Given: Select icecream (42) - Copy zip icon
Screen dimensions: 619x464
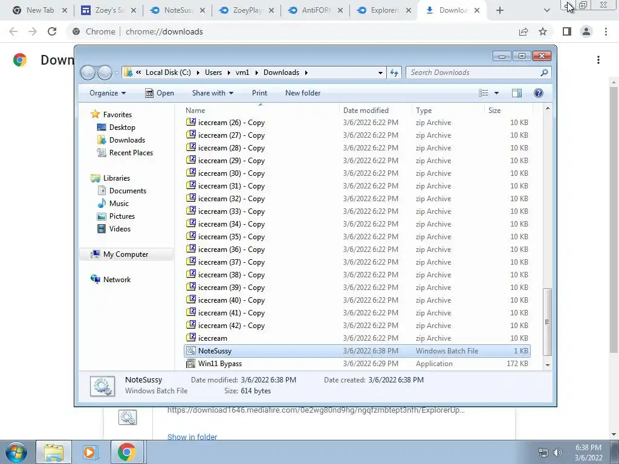Looking at the screenshot, I should (190, 325).
